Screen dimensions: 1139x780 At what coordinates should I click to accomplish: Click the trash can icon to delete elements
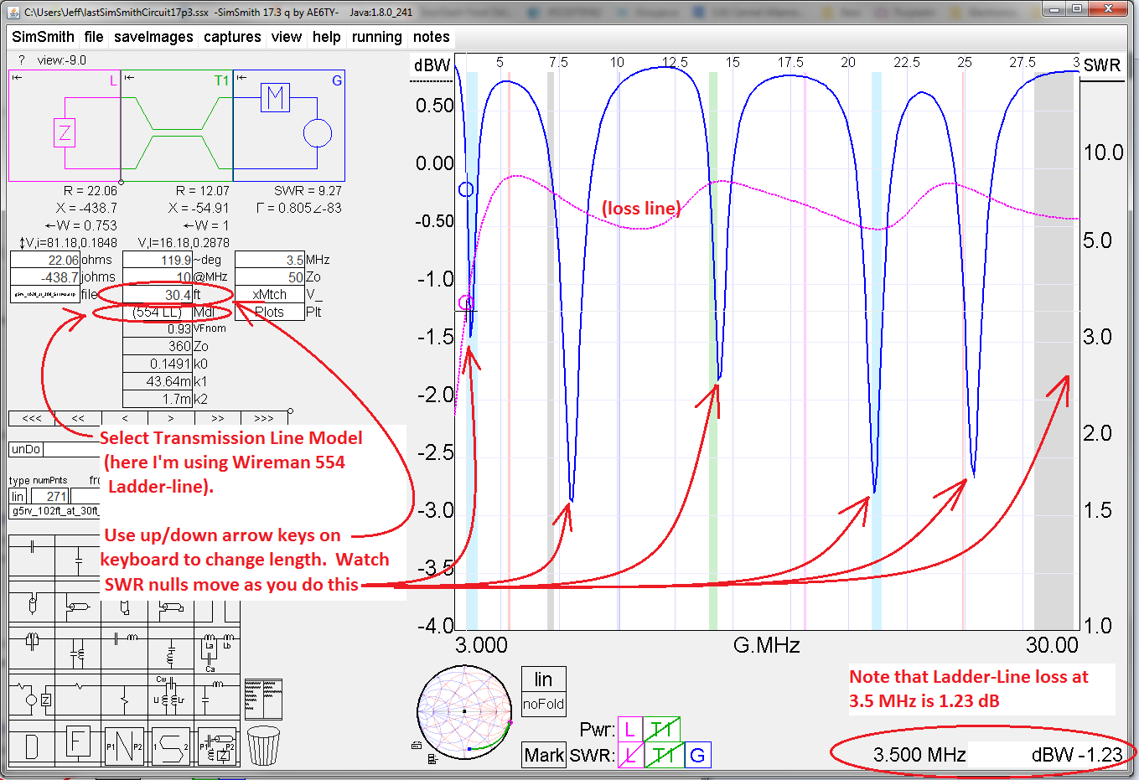coord(263,744)
